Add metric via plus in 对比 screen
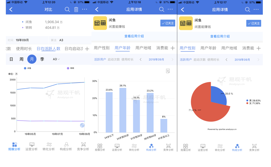This screenshot has width=271, height=167. coord(87,49)
